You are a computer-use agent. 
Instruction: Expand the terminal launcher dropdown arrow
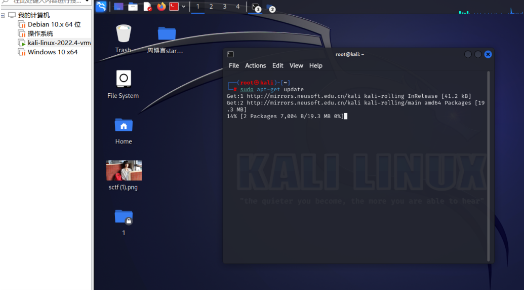click(183, 7)
